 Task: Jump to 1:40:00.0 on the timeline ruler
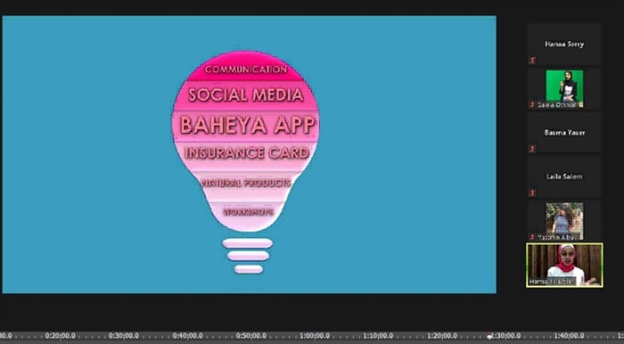pos(569,336)
